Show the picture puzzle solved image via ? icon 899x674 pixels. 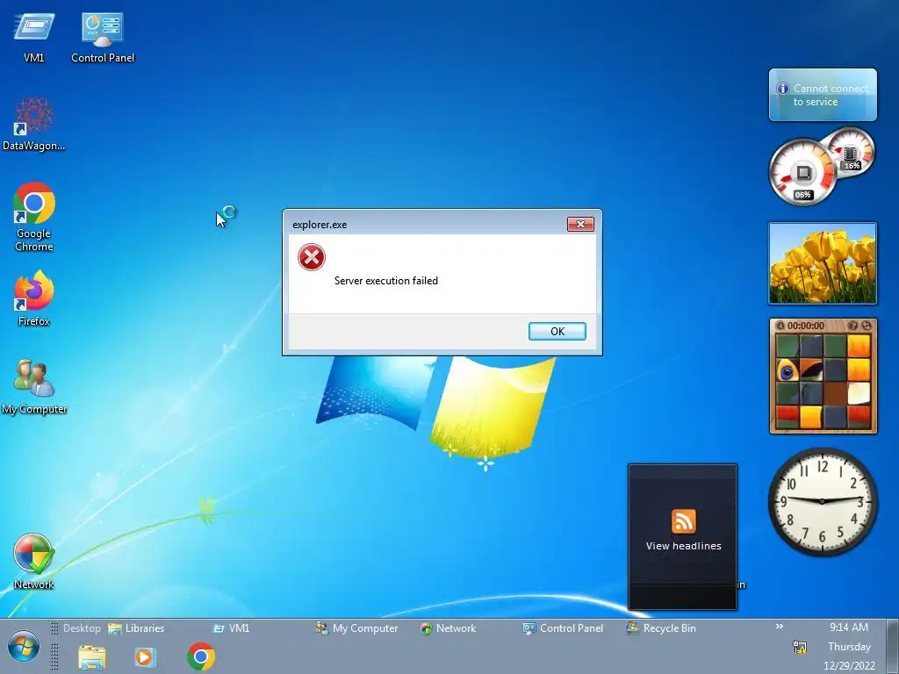tap(852, 326)
